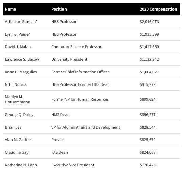
Task: Select Computer Science Professor position cell
Action: pyautogui.click(x=76, y=47)
